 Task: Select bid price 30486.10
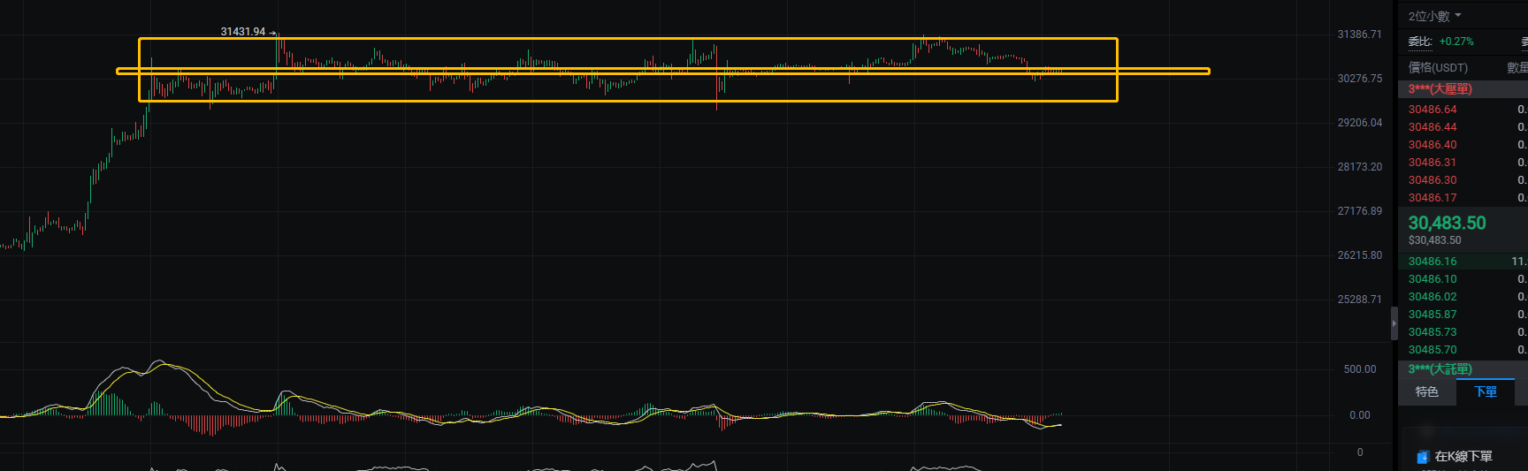click(1432, 279)
